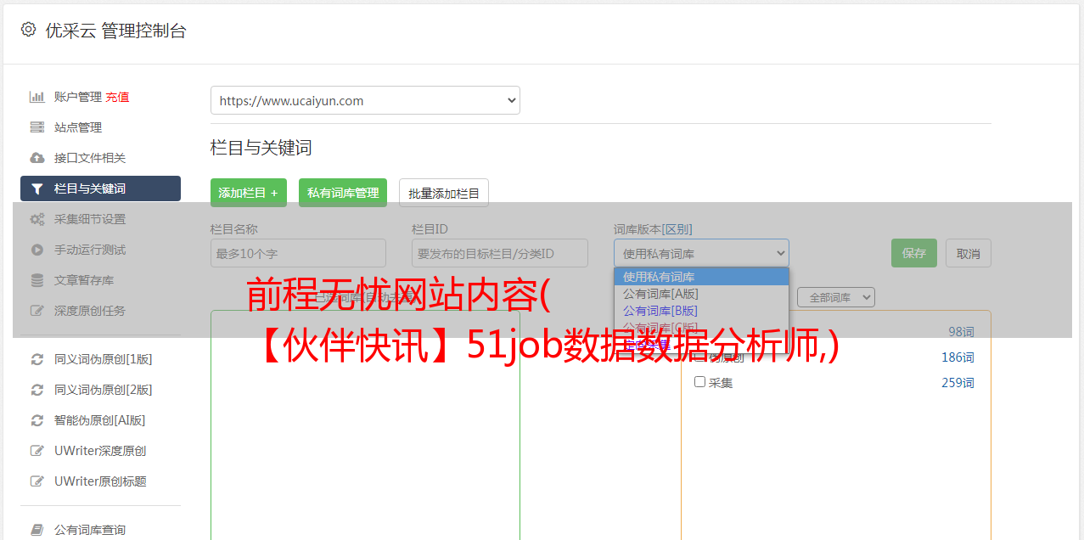Image resolution: width=1084 pixels, height=540 pixels.
Task: Open 智能伪原创[AI版] in the sidebar
Action: click(100, 420)
